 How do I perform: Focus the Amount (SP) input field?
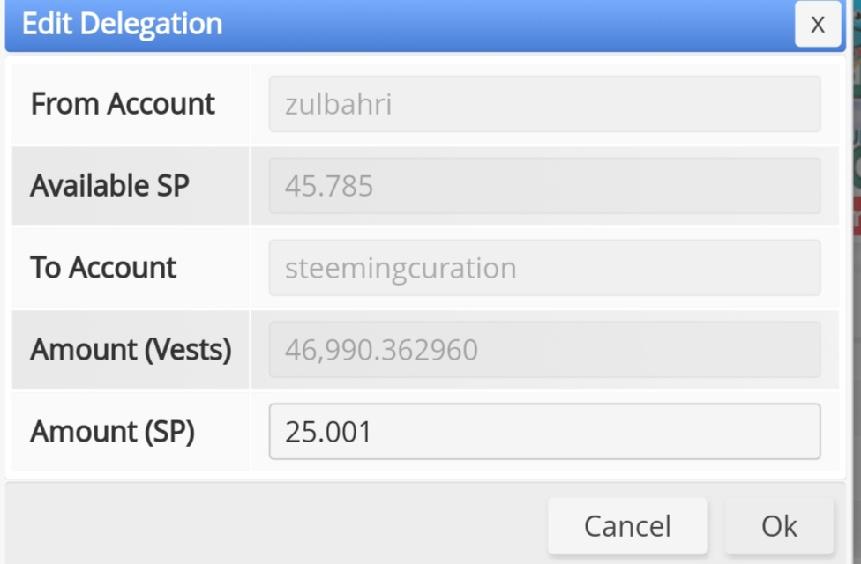tap(544, 432)
